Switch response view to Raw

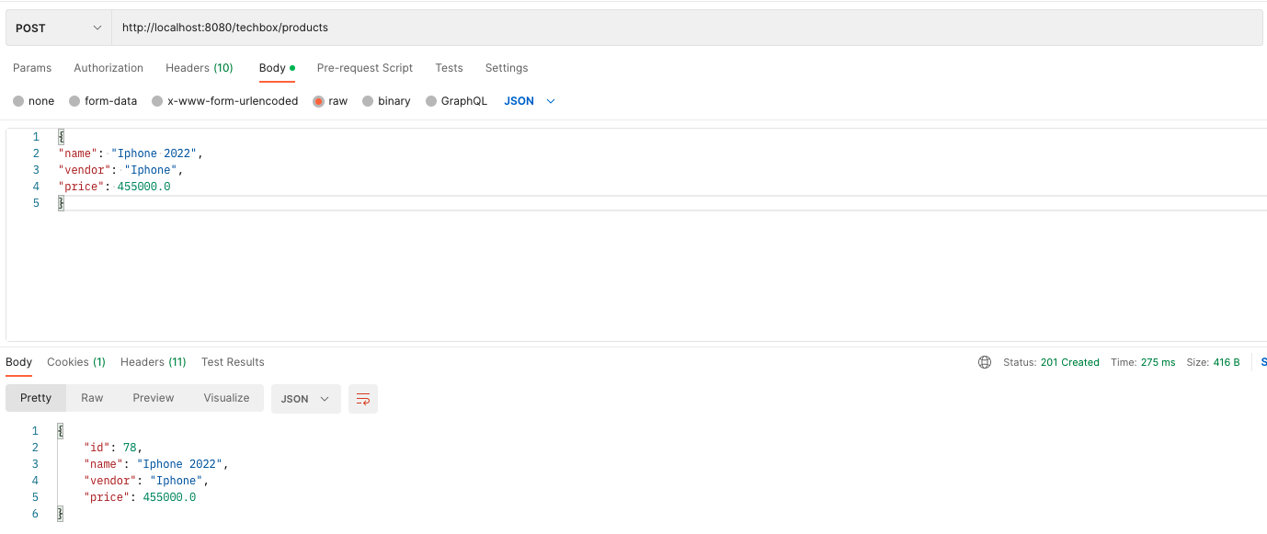click(x=92, y=398)
